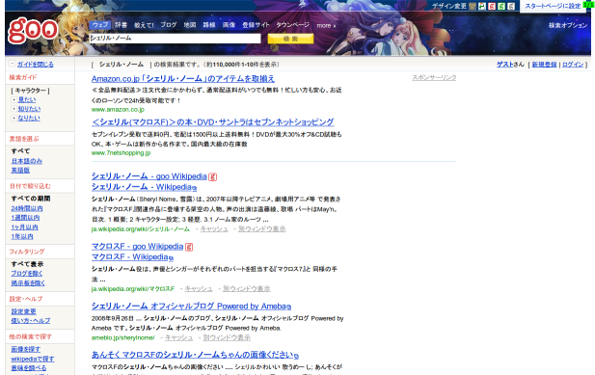Click 意味を調べる in sidebar

(29, 368)
